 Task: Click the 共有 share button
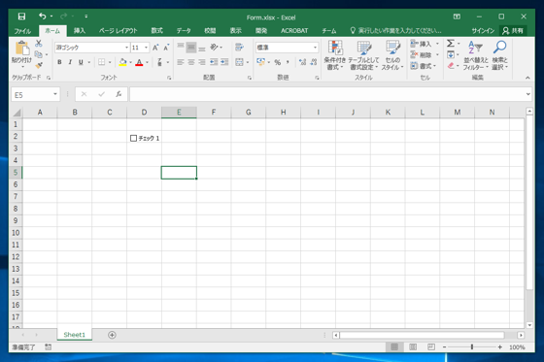pos(513,31)
